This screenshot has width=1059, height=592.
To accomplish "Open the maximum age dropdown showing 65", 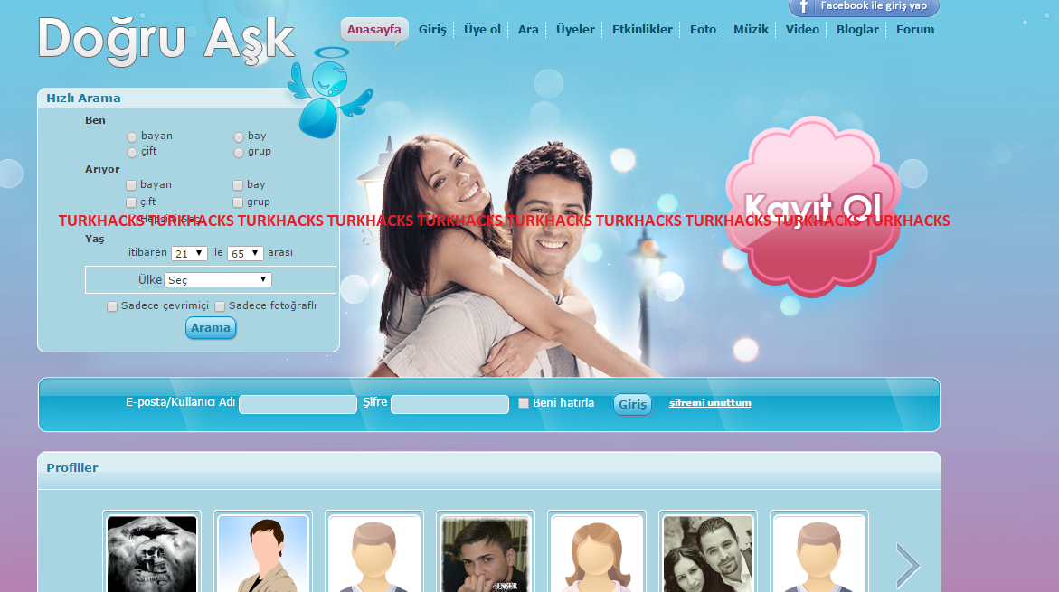I will (245, 253).
